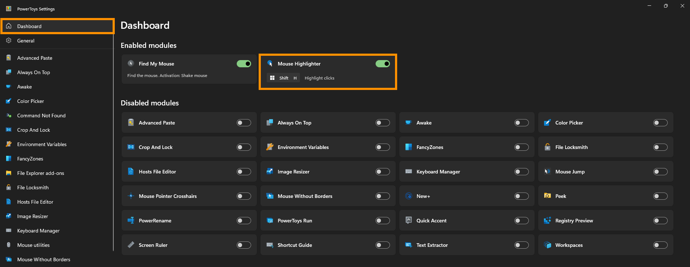Open the Hosts File Editor module card
Image resolution: width=690 pixels, height=267 pixels.
tap(189, 171)
